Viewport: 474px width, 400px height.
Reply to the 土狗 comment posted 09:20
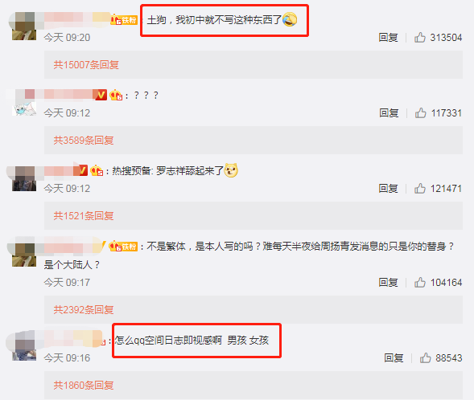click(x=388, y=38)
